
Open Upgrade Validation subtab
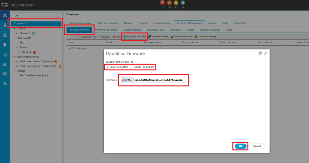[210, 30]
